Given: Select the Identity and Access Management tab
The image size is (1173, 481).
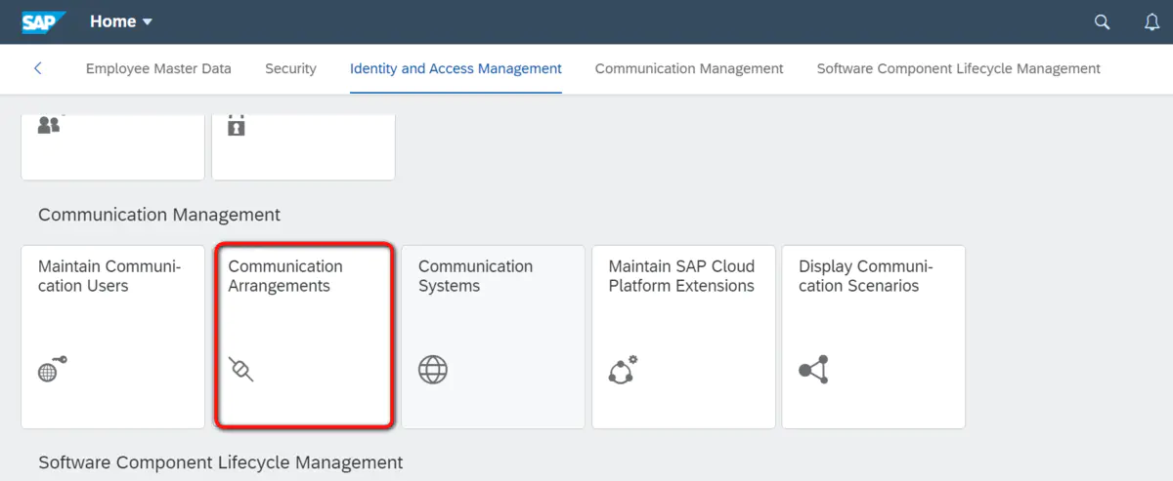Looking at the screenshot, I should point(456,68).
